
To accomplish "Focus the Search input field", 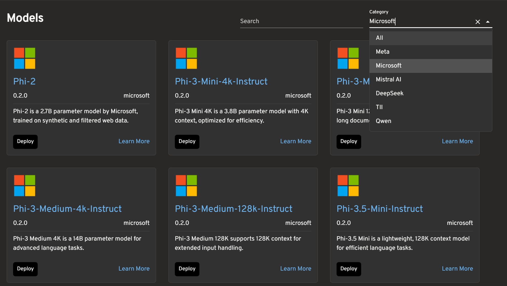I will (x=301, y=21).
